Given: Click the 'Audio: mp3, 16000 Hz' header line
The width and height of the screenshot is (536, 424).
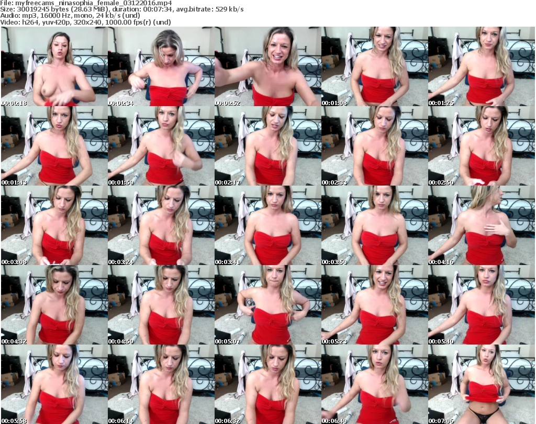Looking at the screenshot, I should pyautogui.click(x=70, y=16).
